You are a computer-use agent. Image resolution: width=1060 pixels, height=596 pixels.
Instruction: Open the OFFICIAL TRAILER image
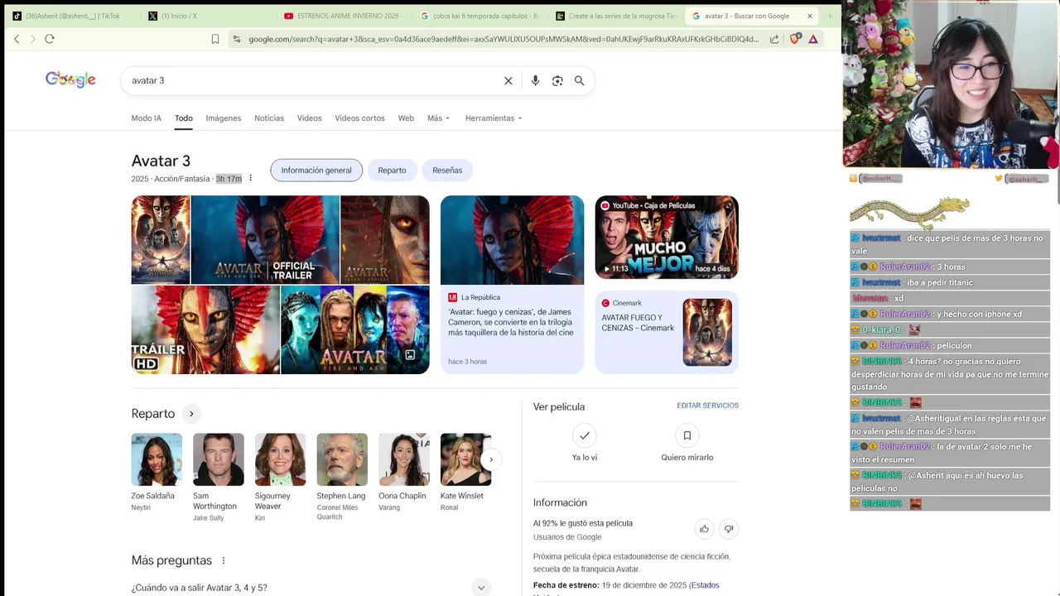click(265, 239)
